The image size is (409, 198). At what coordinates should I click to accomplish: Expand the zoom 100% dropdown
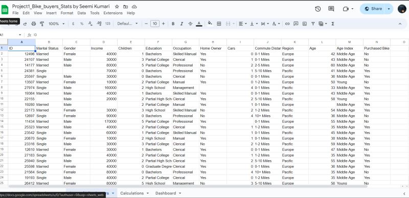[57, 24]
